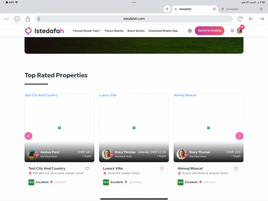The width and height of the screenshot is (268, 201).
Task: Click OMR 52.25 price on Luxury Villa
Action: tap(158, 152)
